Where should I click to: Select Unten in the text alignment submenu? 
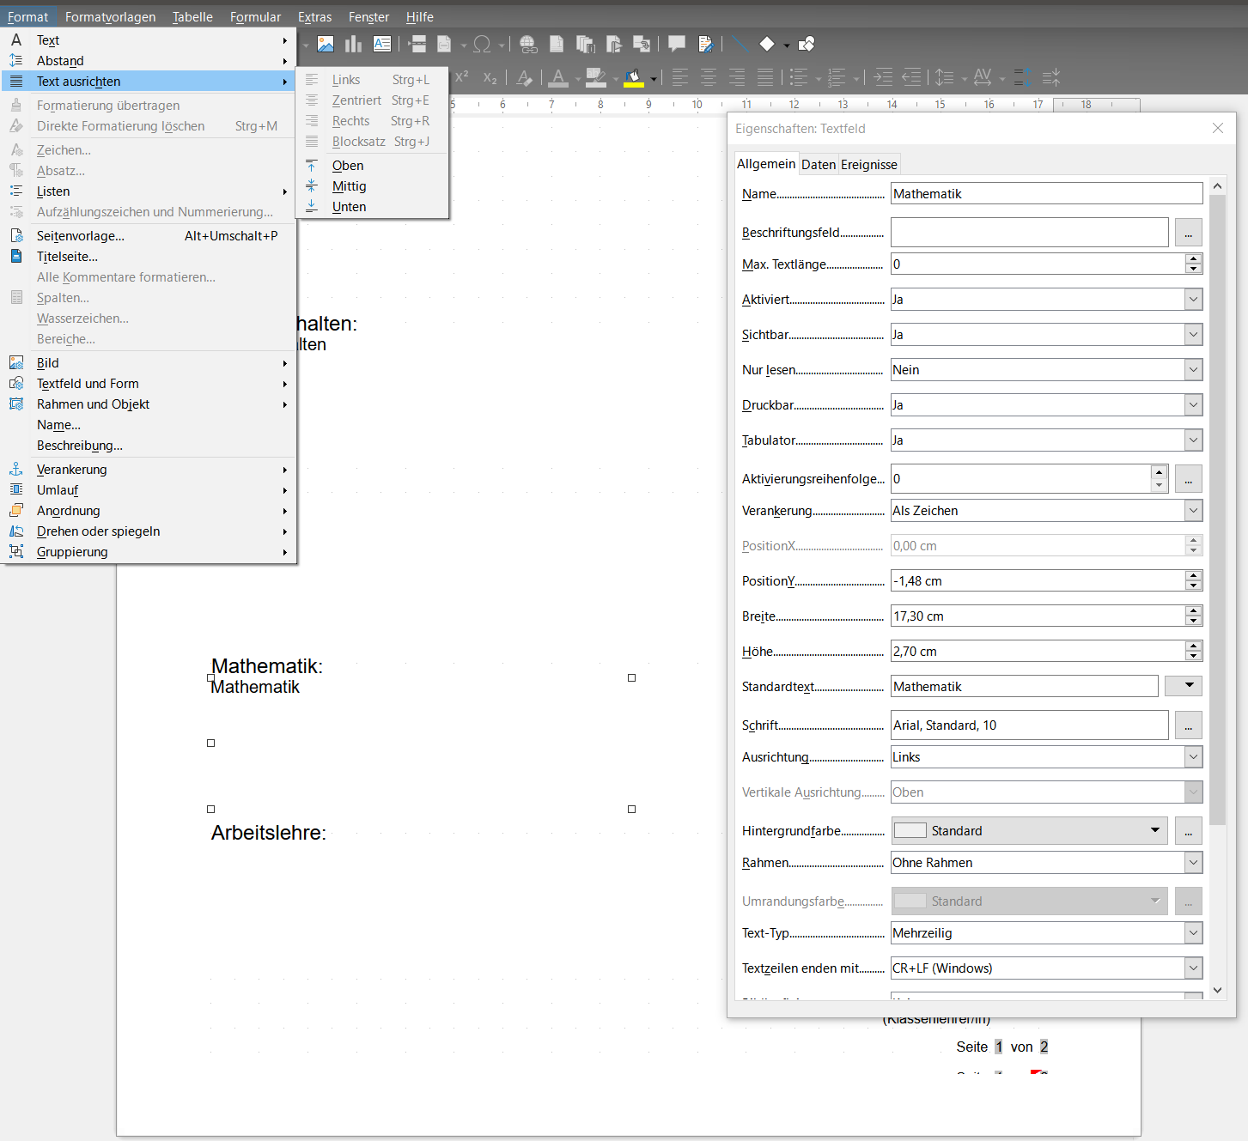coord(372,207)
